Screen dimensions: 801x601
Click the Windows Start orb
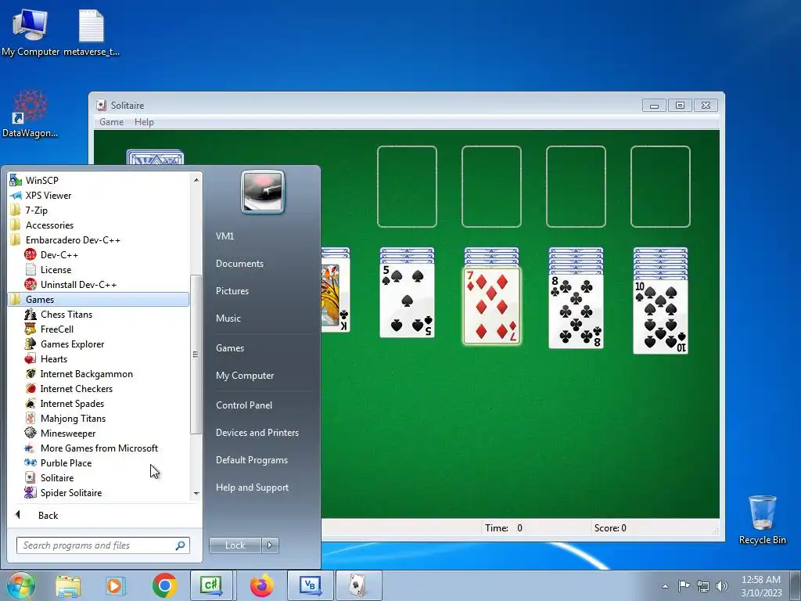tap(20, 585)
